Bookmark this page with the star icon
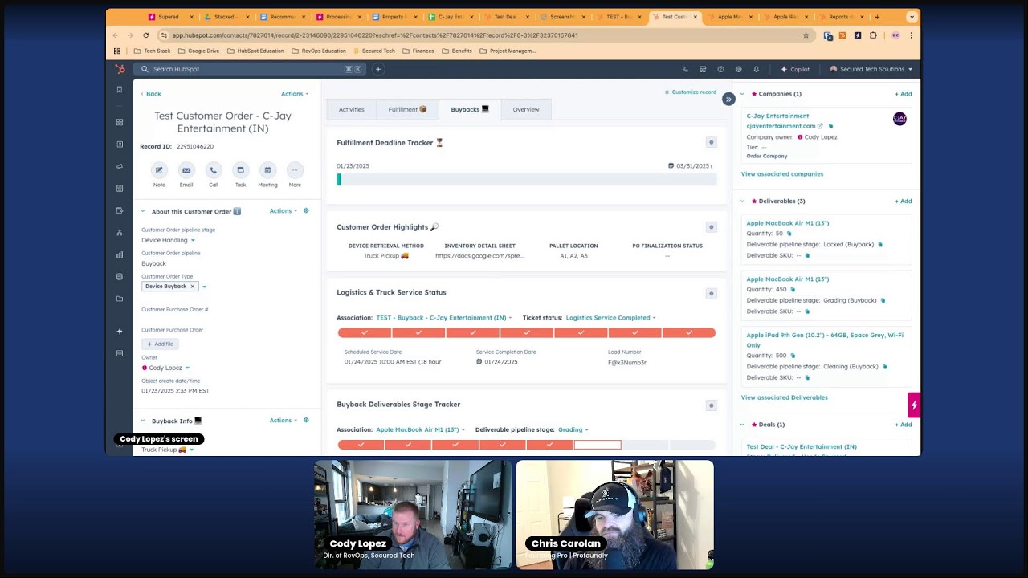The height and width of the screenshot is (578, 1028). point(806,35)
